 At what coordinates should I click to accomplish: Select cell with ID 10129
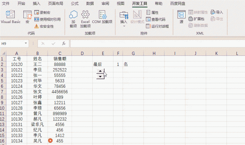click(17, 113)
